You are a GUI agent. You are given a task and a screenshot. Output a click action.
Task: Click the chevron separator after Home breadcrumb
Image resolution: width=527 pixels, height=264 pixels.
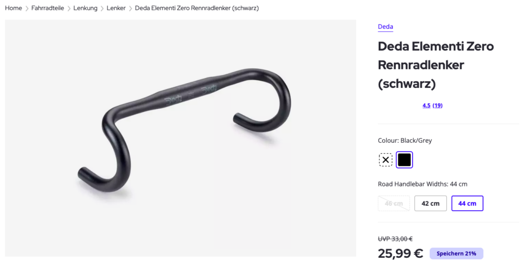27,8
